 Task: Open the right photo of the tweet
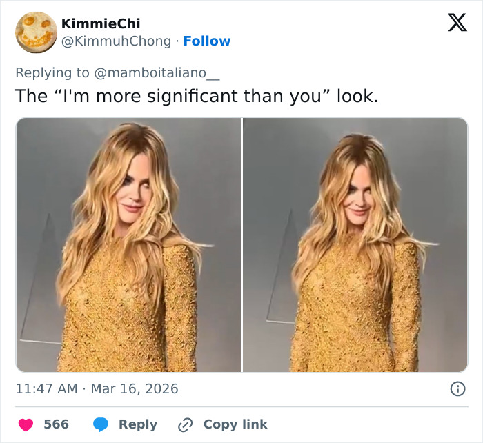355,245
